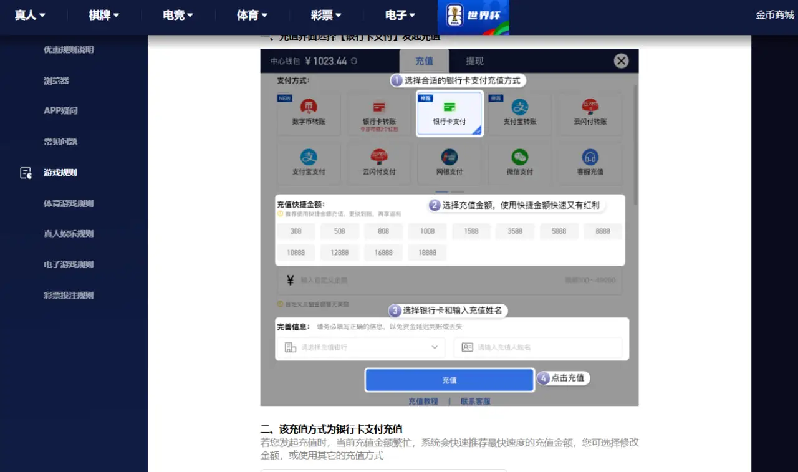Viewport: 798px width, 472px height.
Task: Open the 彩票 navigation dropdown
Action: tap(326, 15)
